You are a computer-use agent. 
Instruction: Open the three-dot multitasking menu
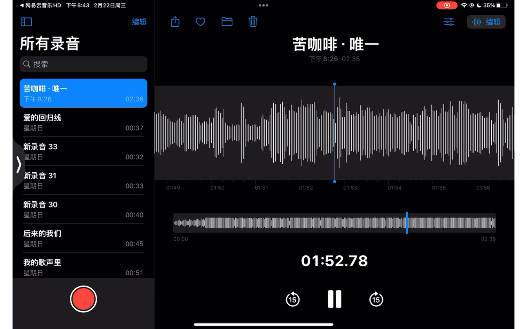click(263, 5)
